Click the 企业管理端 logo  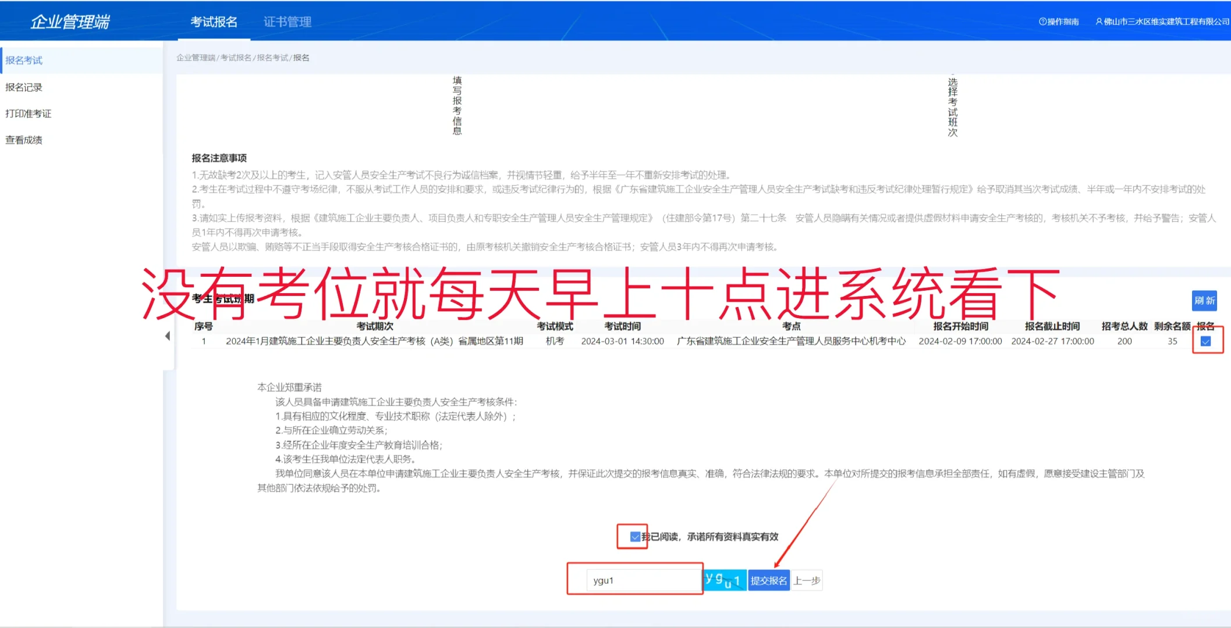[70, 22]
